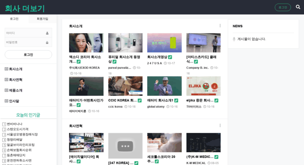
Task: Open 인사말 sidebar menu item
Action: point(14,101)
